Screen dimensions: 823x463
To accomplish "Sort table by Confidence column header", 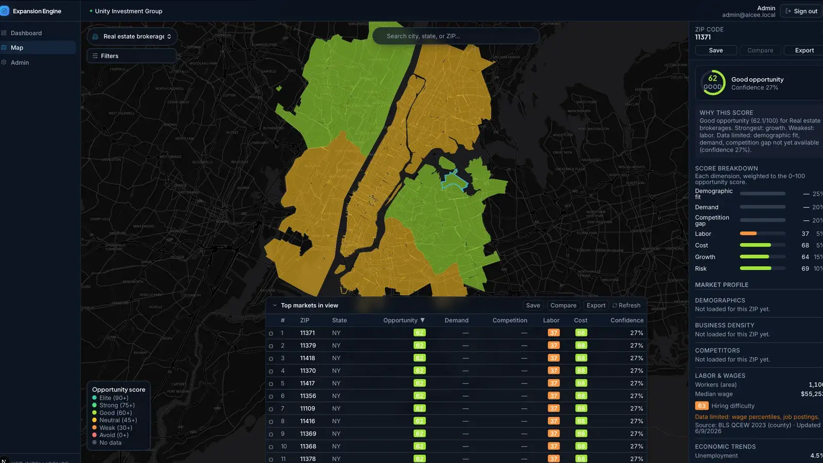I will [x=627, y=320].
